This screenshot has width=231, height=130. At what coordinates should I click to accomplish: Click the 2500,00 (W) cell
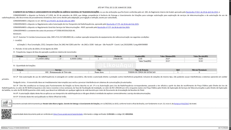point(118,59)
